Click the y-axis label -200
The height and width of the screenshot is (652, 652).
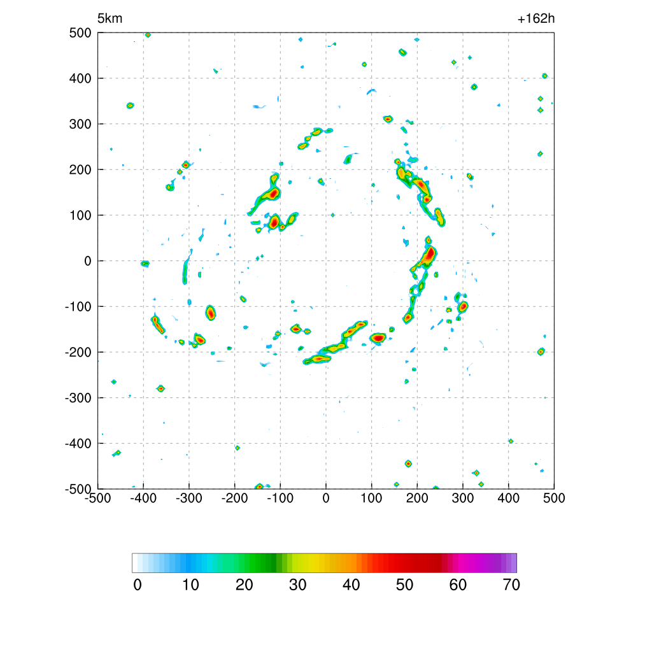point(78,352)
